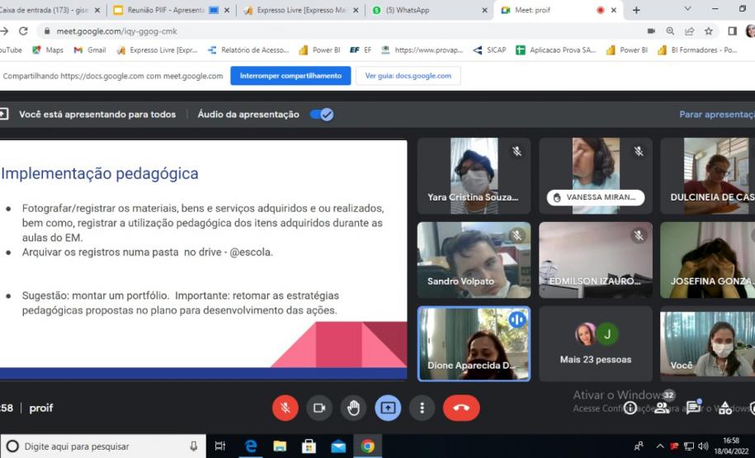Unmute the microphone in Meet
The width and height of the screenshot is (755, 458).
tap(285, 408)
